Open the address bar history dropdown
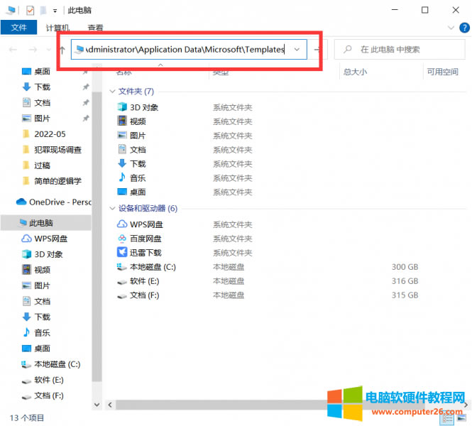Screen dimensions: 472x426 coord(297,50)
